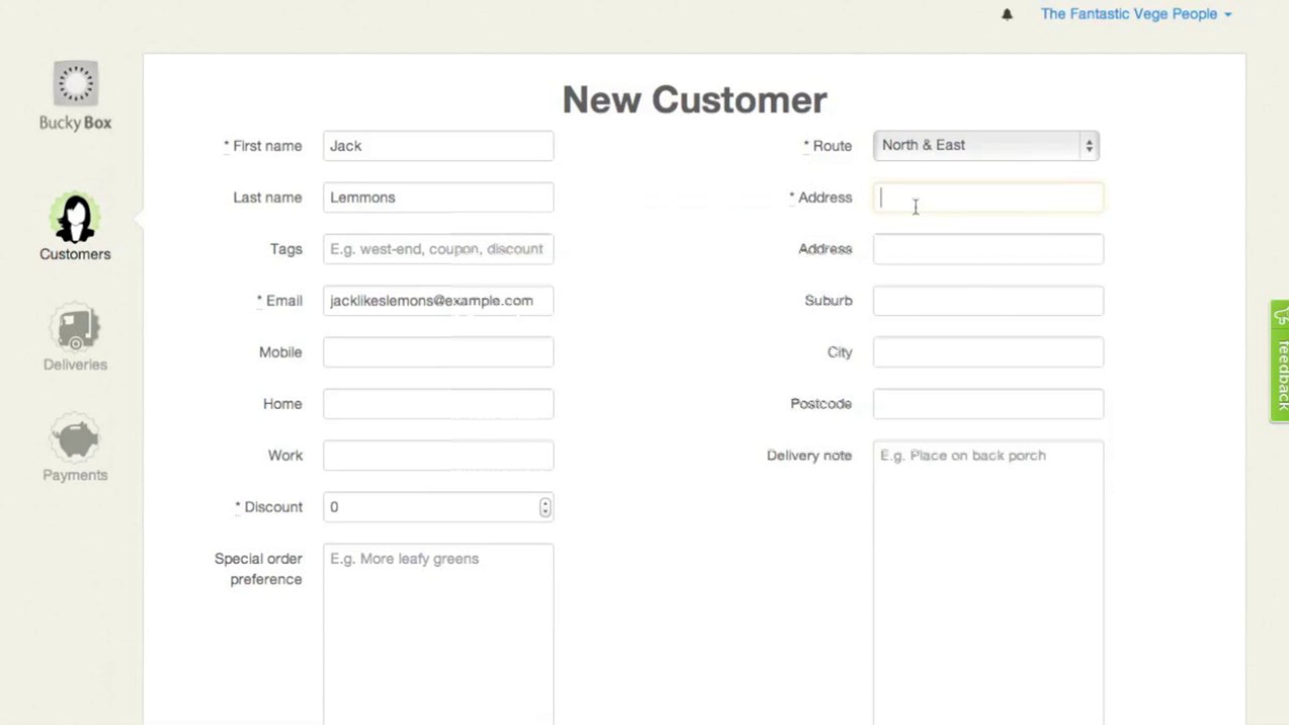
Task: Focus the Mobile phone field
Action: [x=438, y=352]
